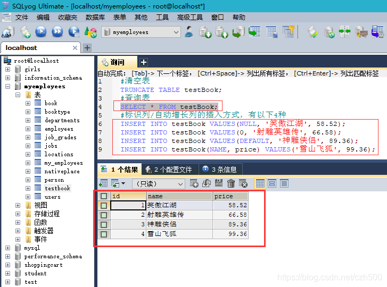Run the query with Execute icon
387x287 pixels.
41,32
